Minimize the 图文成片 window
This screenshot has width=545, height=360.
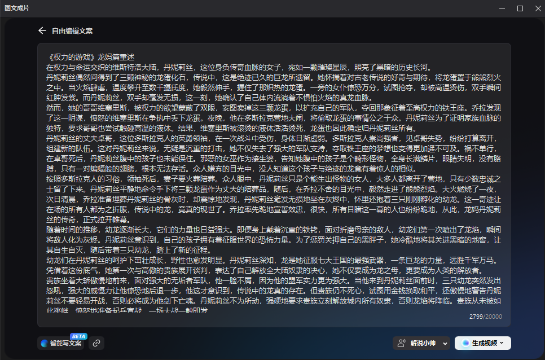pos(502,8)
